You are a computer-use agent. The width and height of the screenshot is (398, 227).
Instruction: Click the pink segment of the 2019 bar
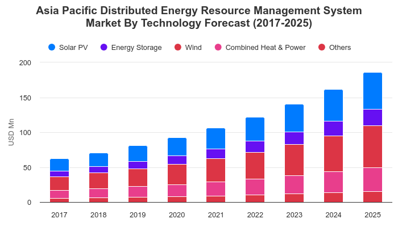point(138,192)
